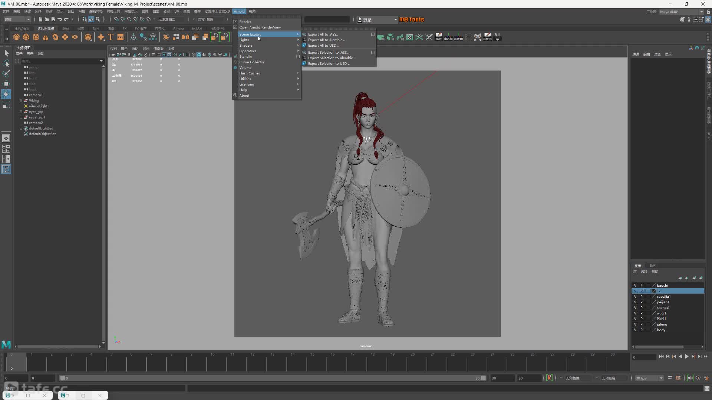Toggle playback P of peijian1 layer

pyautogui.click(x=641, y=302)
